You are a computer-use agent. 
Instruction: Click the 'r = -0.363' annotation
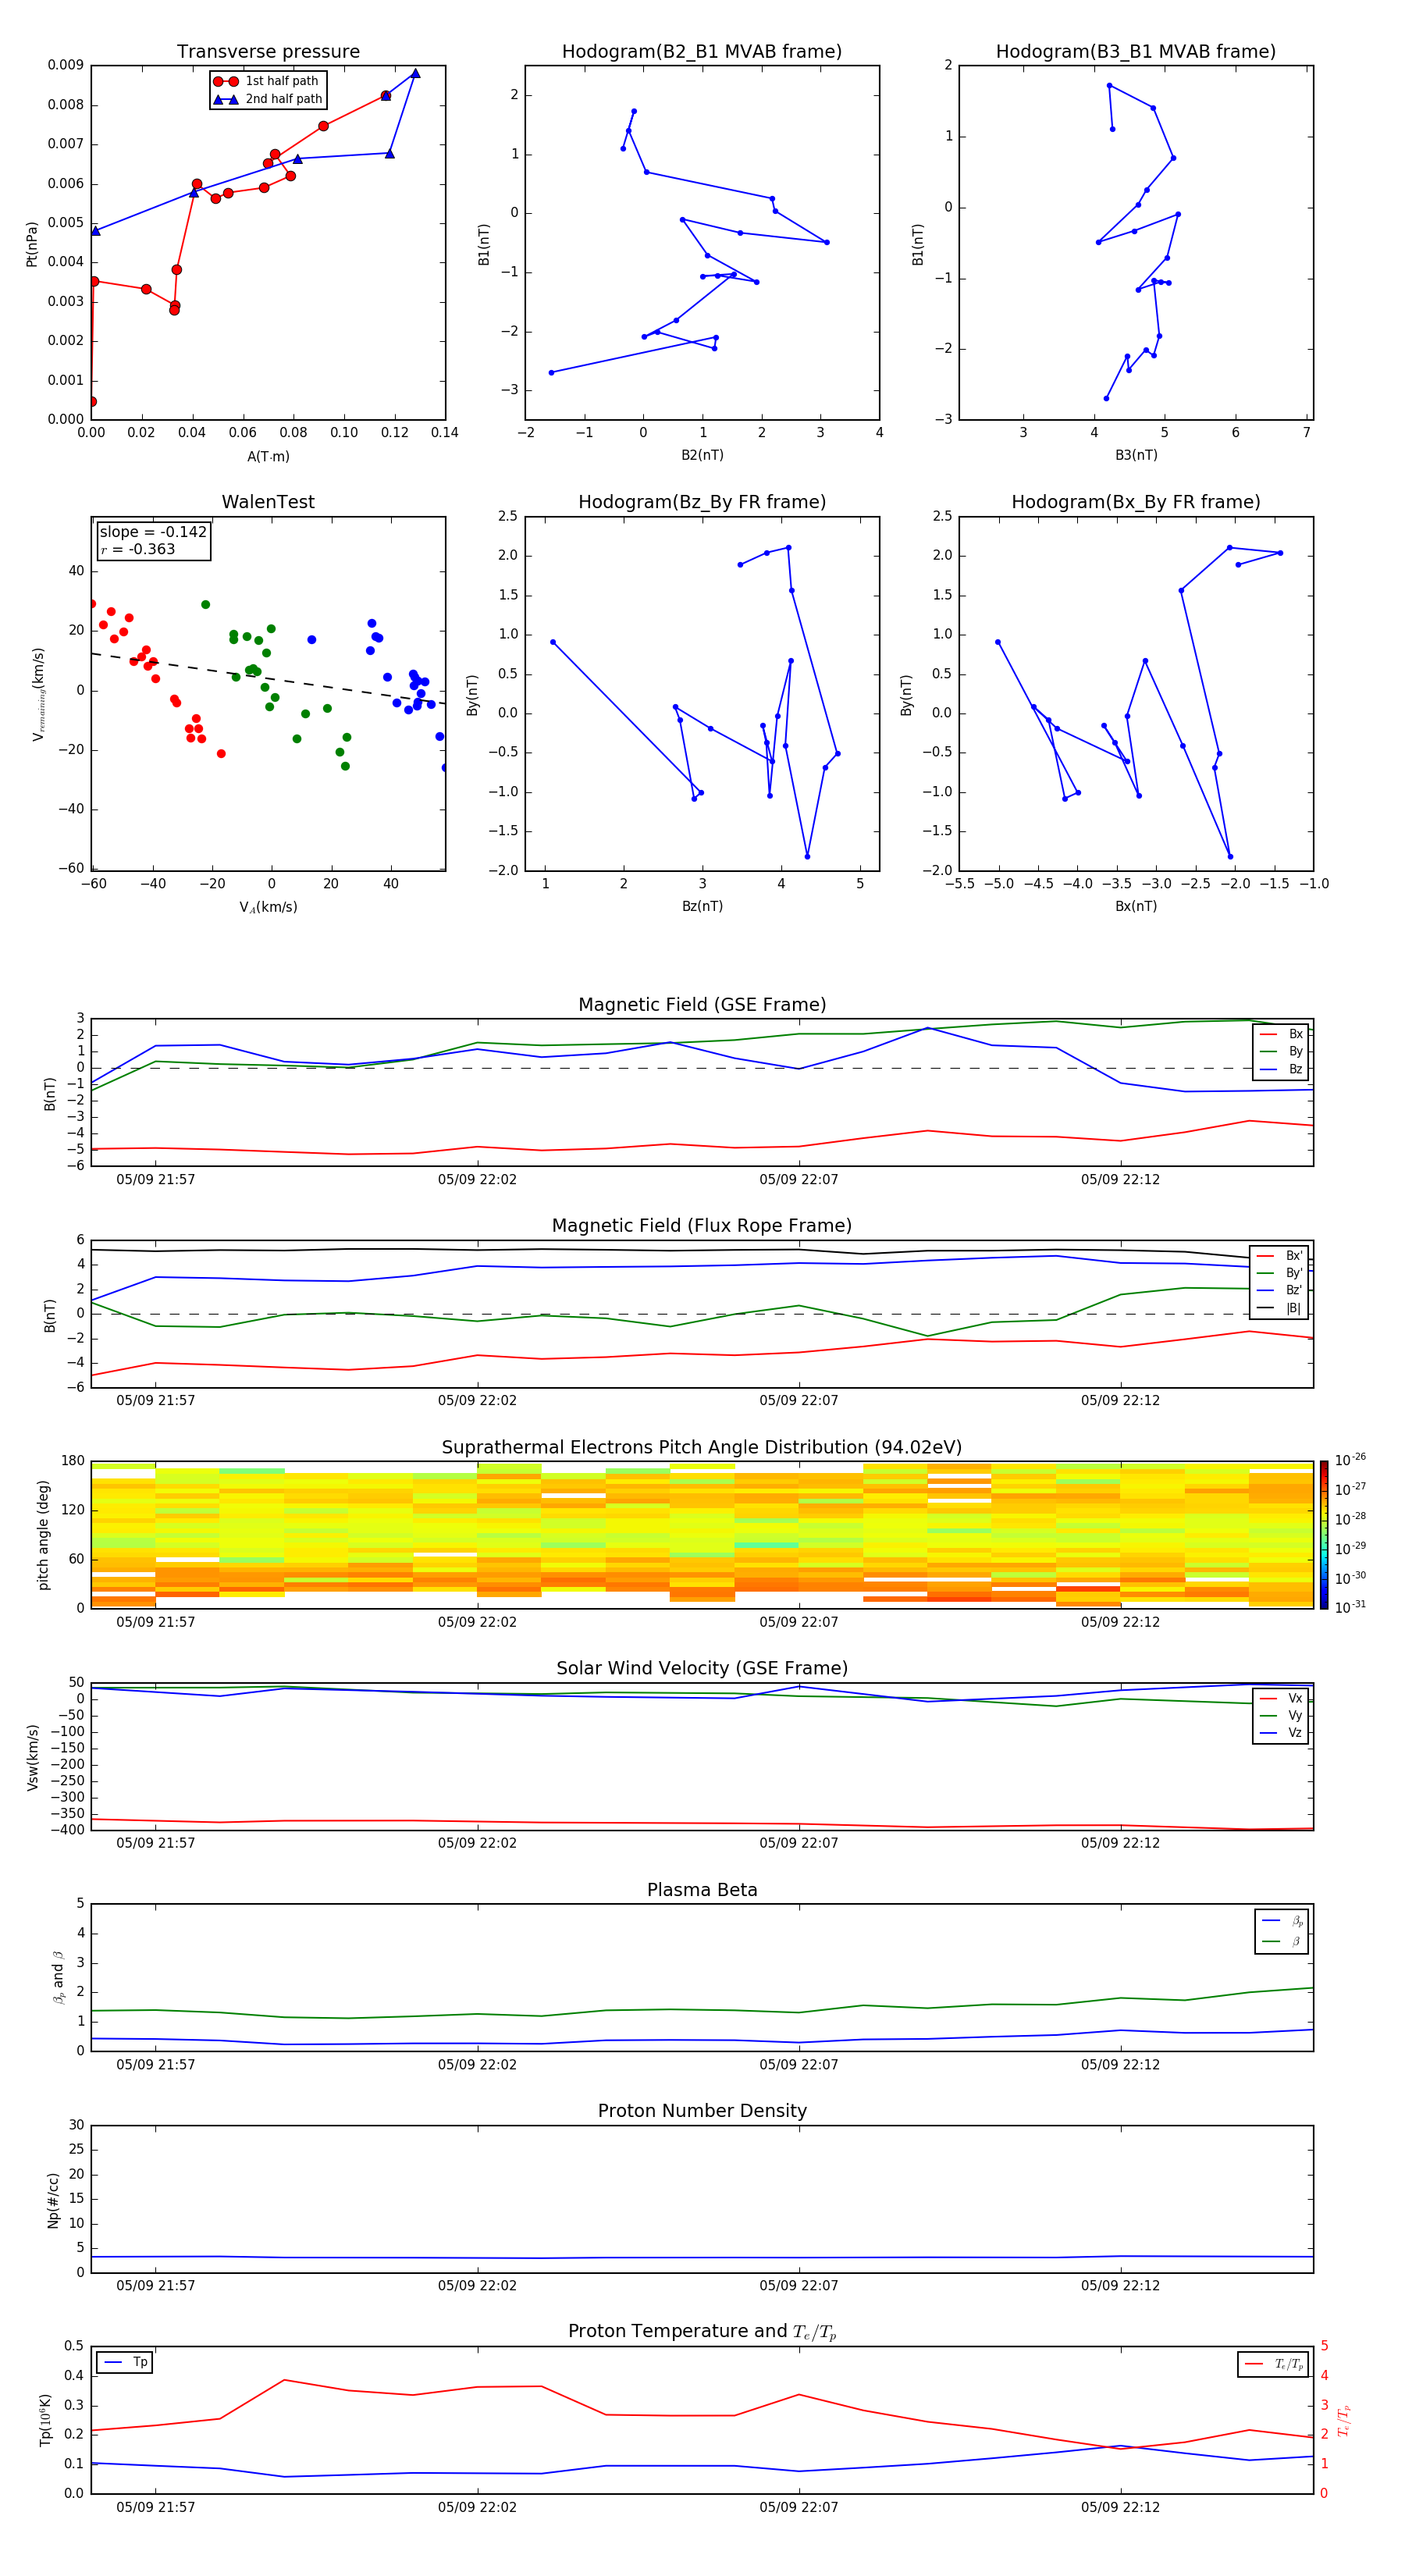point(138,550)
